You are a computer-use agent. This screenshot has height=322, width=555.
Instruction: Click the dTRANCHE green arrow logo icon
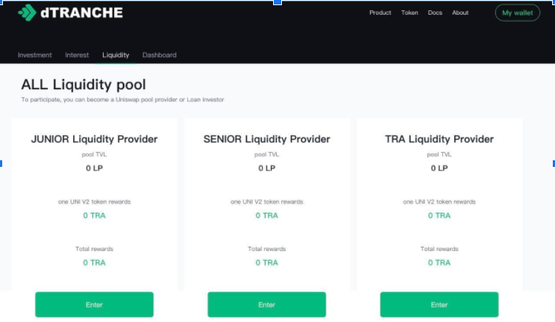click(27, 13)
